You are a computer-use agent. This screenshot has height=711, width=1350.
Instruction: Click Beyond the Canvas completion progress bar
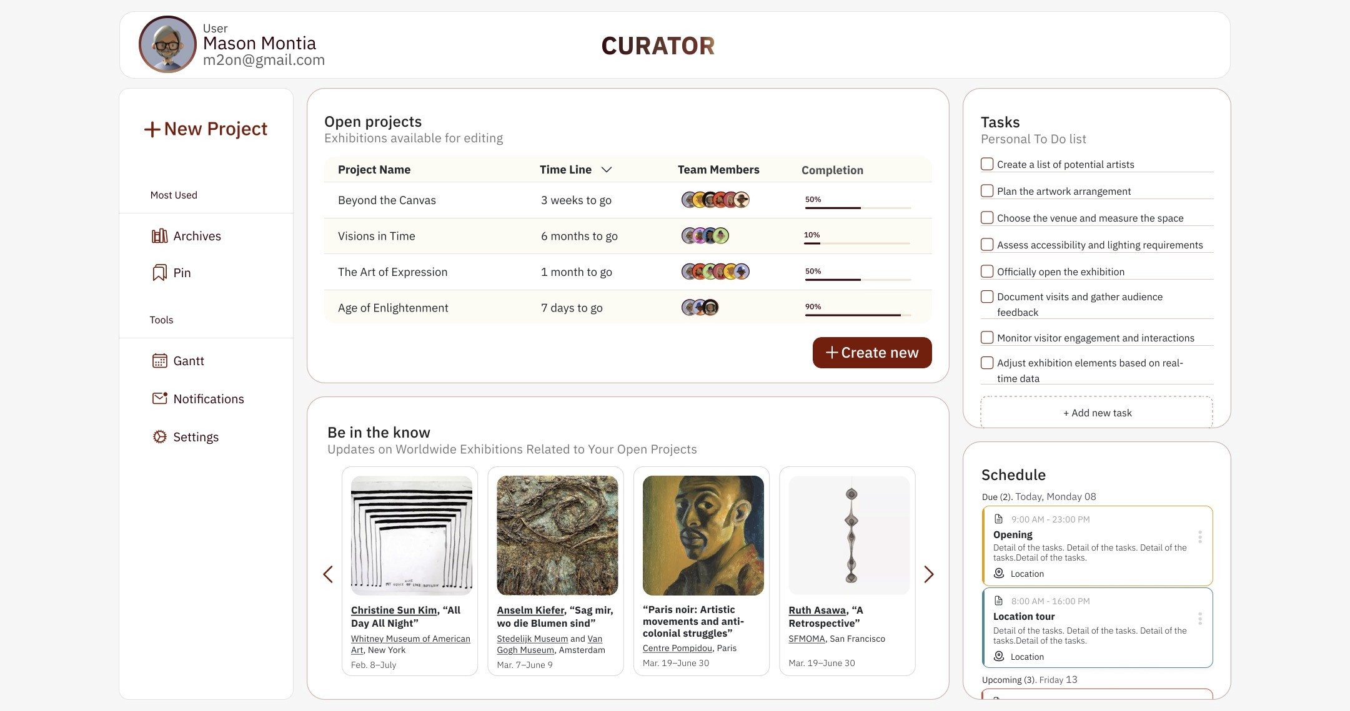point(857,207)
